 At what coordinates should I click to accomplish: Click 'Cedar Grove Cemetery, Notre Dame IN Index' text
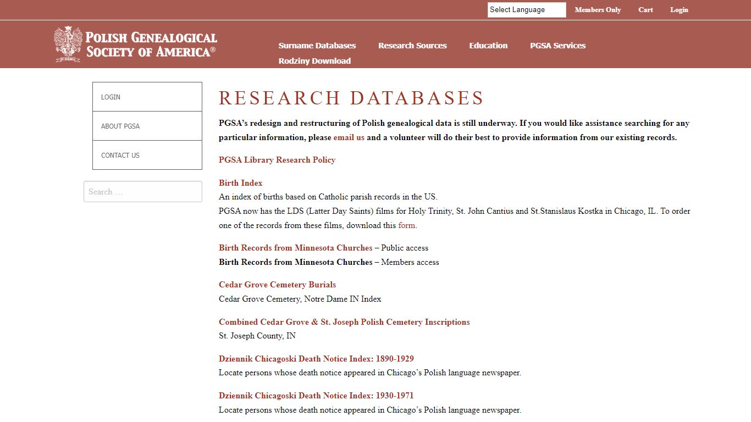pos(300,299)
